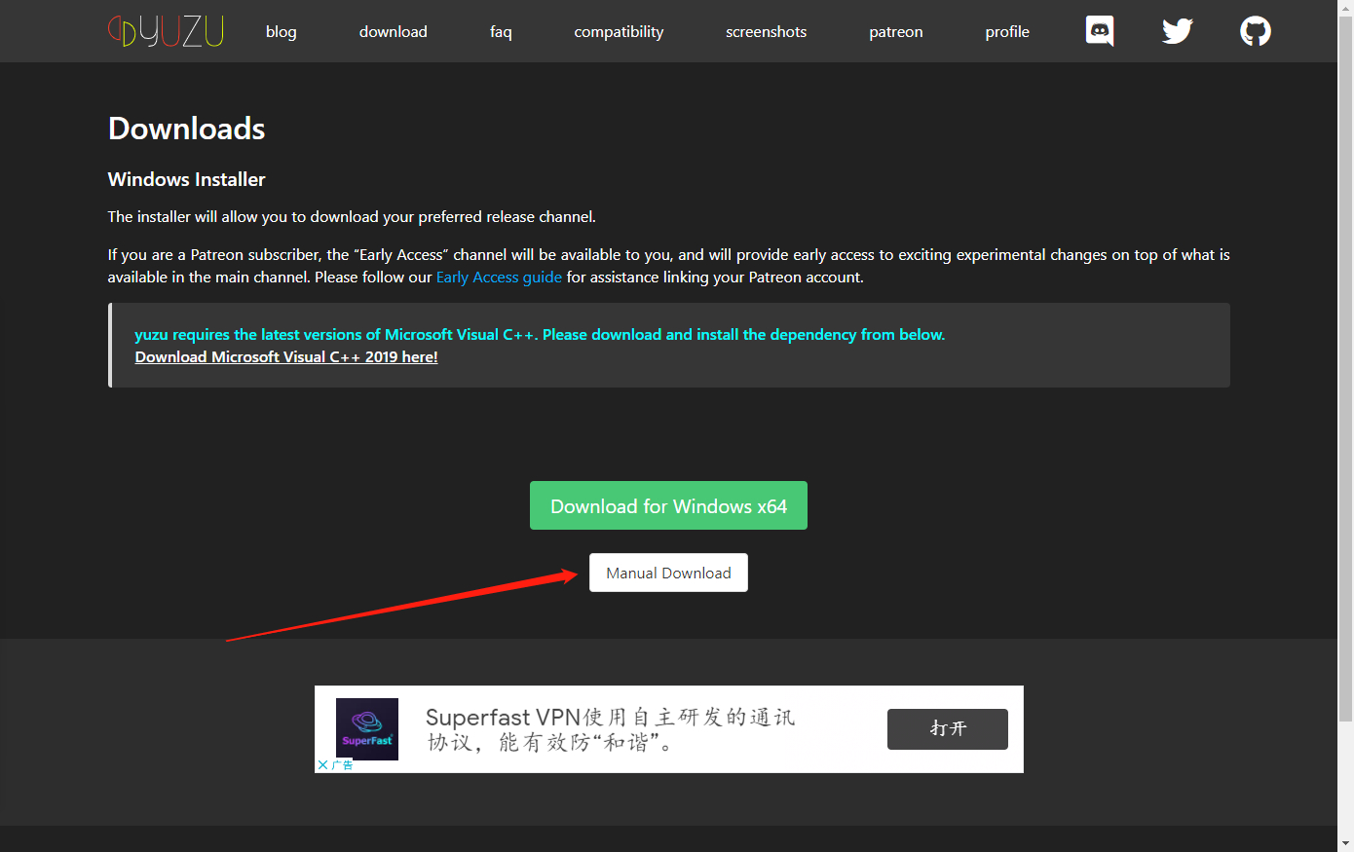Open the GitHub icon link

1255,31
